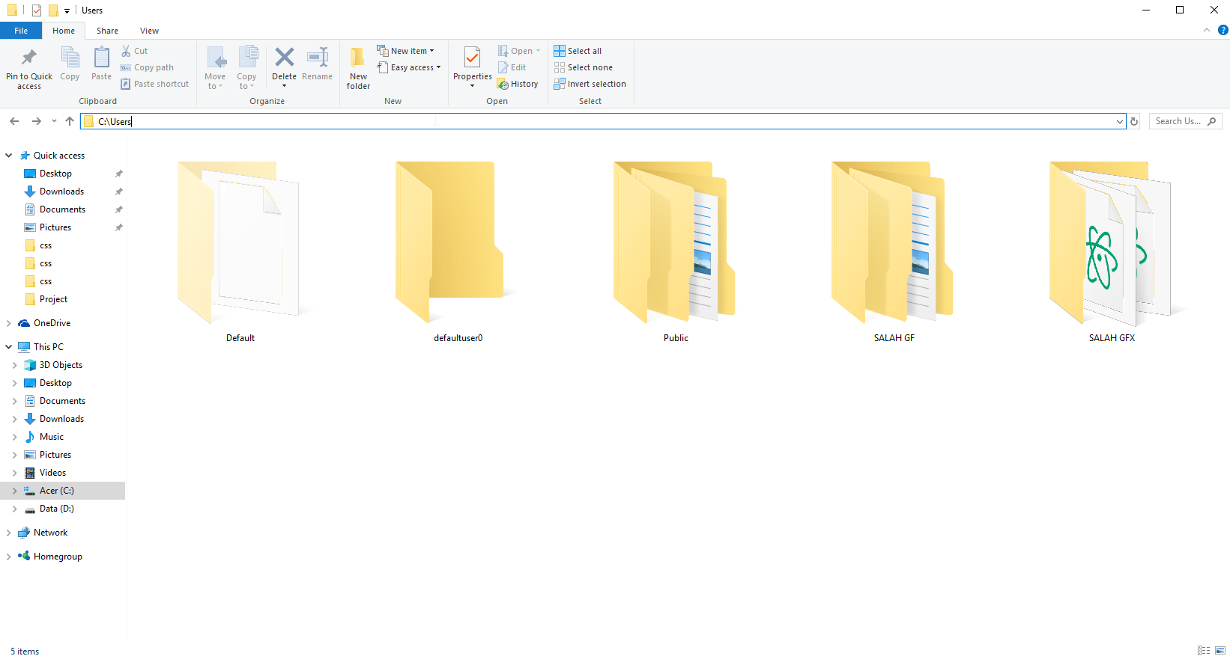Open Project folder in Quick access
The width and height of the screenshot is (1230, 659).
(x=54, y=299)
